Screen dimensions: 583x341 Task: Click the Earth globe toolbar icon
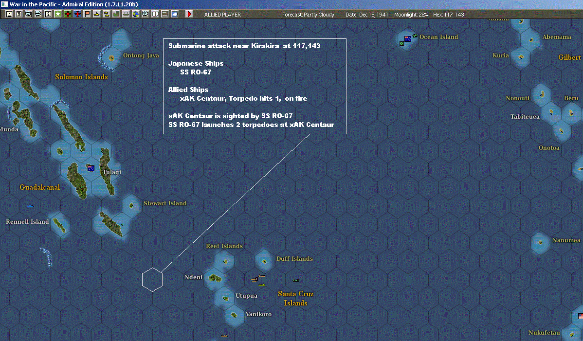136,14
